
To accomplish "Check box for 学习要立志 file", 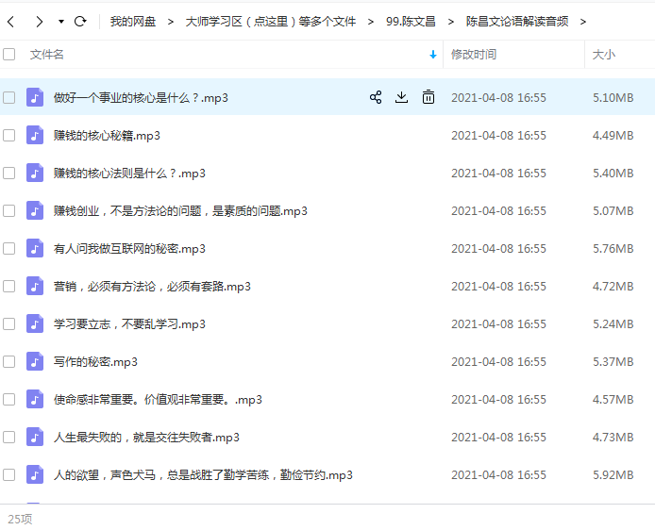I will pos(9,323).
